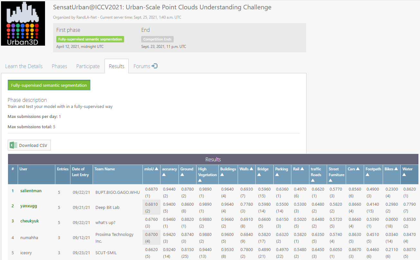
Task: Select the Results tab
Action: [116, 66]
